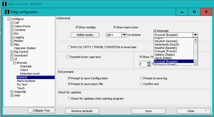Select Macro buttons in the tree

(26, 81)
